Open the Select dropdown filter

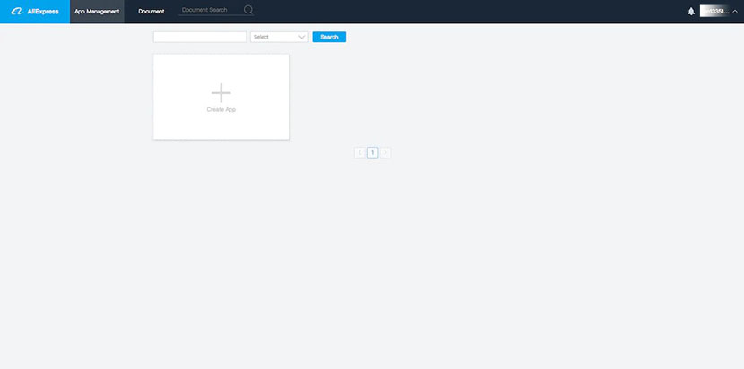pyautogui.click(x=279, y=37)
